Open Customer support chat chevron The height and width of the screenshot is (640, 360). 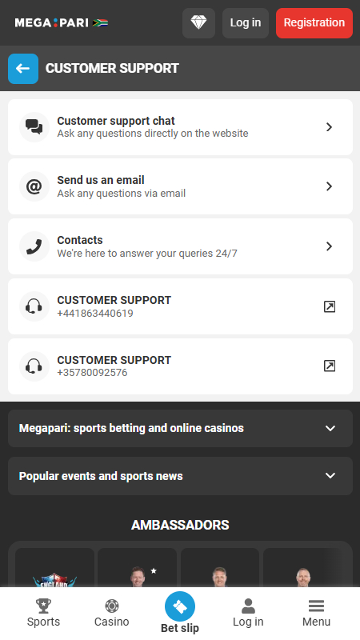[329, 127]
